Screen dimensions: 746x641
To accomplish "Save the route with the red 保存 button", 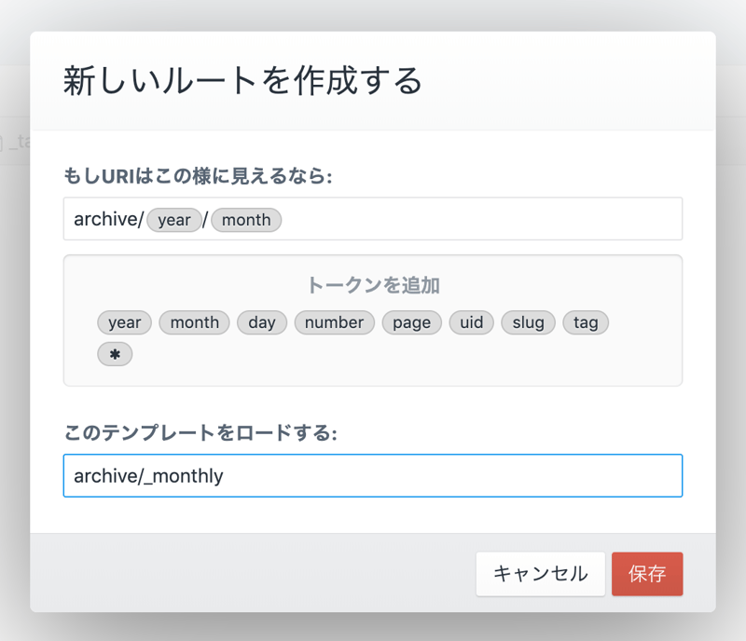I will pos(647,574).
